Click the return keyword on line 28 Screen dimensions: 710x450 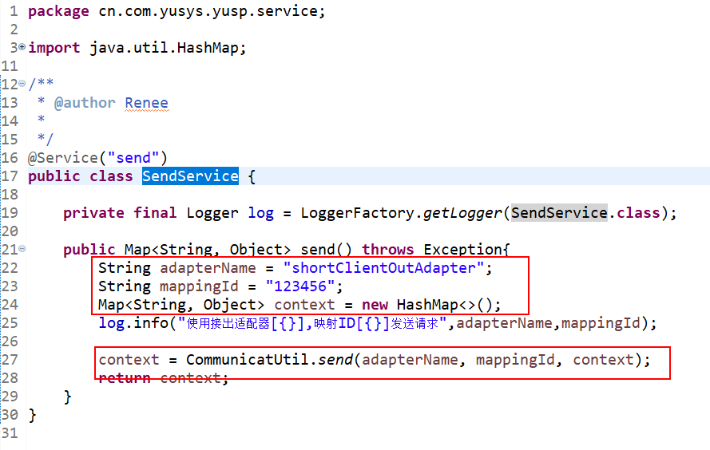pos(124,378)
